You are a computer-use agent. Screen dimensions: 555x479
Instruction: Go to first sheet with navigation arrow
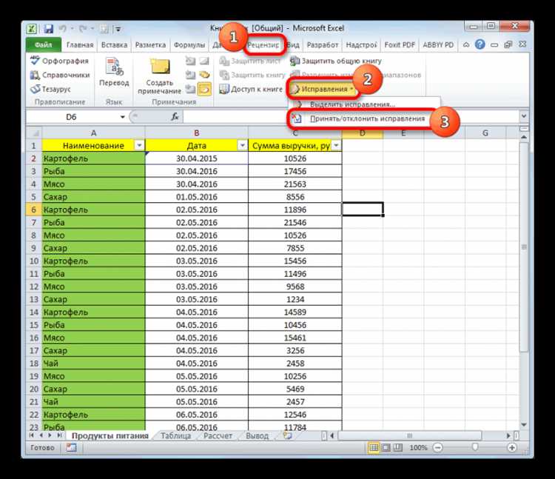click(32, 436)
